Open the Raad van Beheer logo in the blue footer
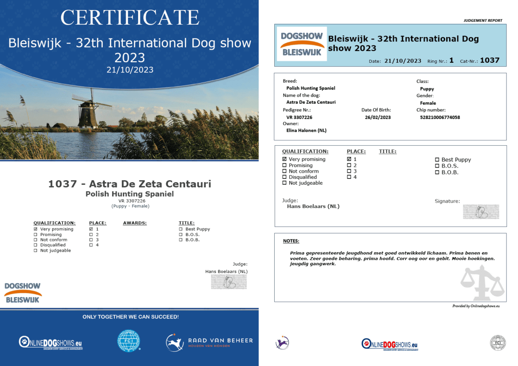Viewport: 518px width, 366px height. coord(209,342)
